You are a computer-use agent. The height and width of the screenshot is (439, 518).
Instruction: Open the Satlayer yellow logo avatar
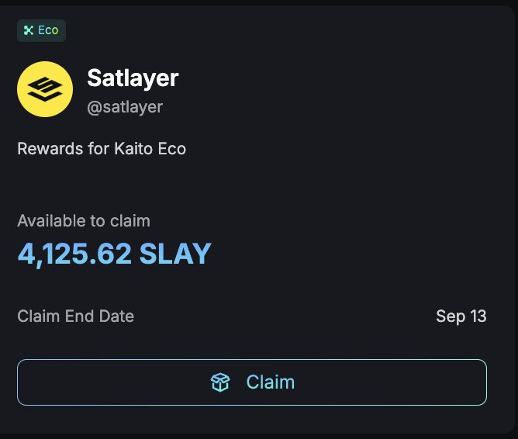(x=45, y=89)
